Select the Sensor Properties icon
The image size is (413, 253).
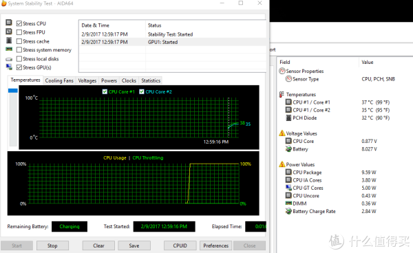point(282,71)
